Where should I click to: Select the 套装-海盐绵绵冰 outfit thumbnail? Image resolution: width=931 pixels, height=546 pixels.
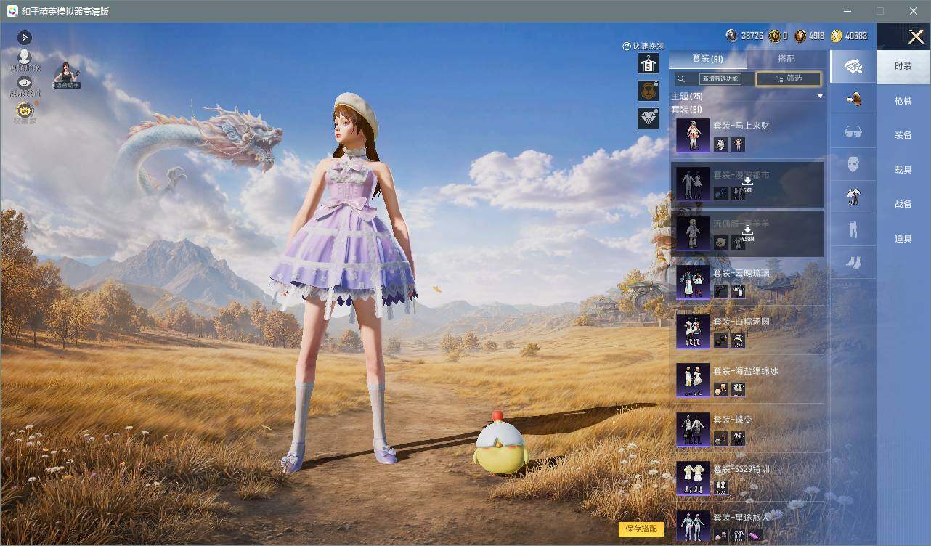693,380
